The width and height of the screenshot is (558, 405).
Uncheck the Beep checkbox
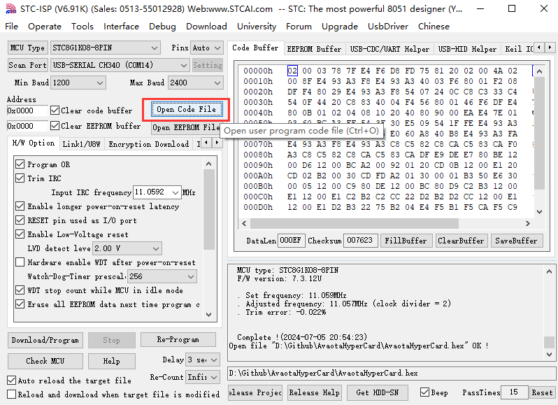tap(424, 392)
